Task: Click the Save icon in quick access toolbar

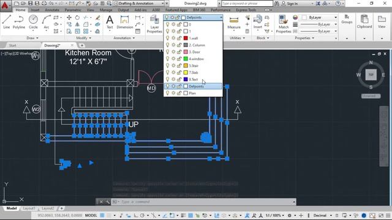Action: tap(30, 4)
